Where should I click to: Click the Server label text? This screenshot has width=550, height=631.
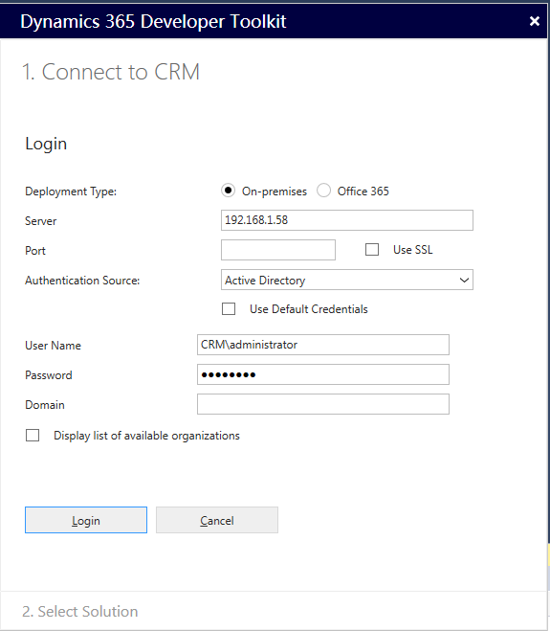click(x=40, y=221)
